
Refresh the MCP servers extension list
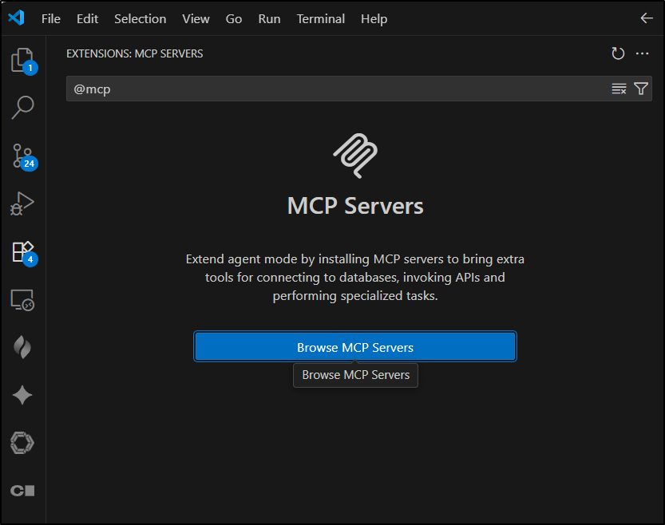(x=618, y=53)
